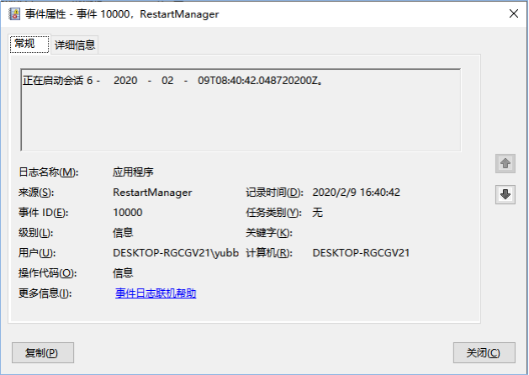Click the down arrow next event button

[x=505, y=194]
